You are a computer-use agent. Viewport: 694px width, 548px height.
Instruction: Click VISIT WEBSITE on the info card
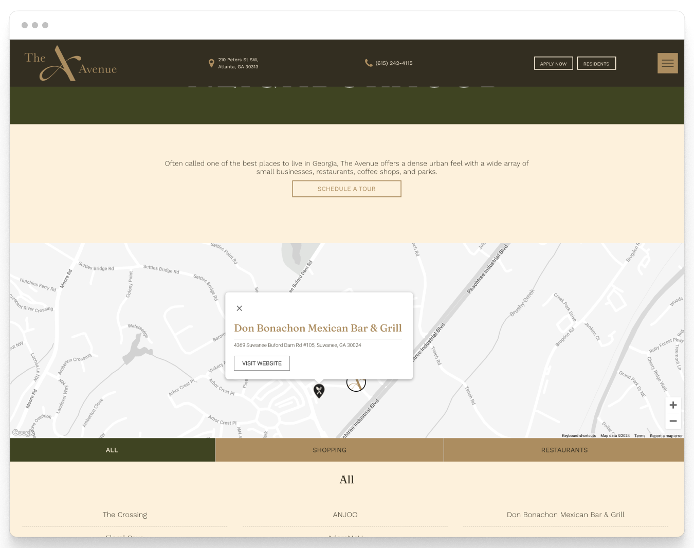pyautogui.click(x=262, y=363)
